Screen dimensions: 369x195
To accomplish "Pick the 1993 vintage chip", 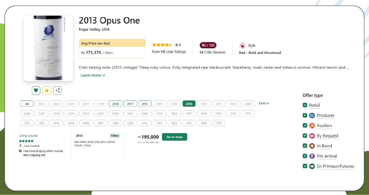I will 248,113.
